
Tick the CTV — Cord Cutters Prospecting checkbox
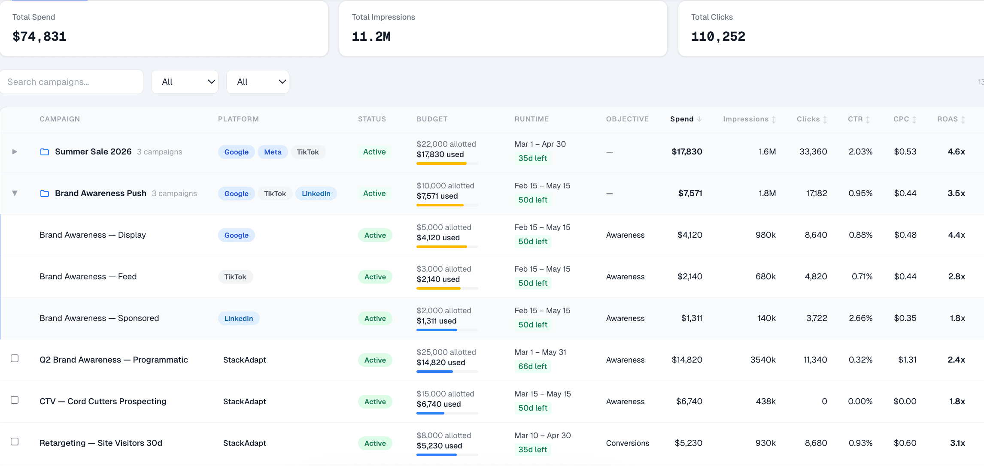click(15, 400)
